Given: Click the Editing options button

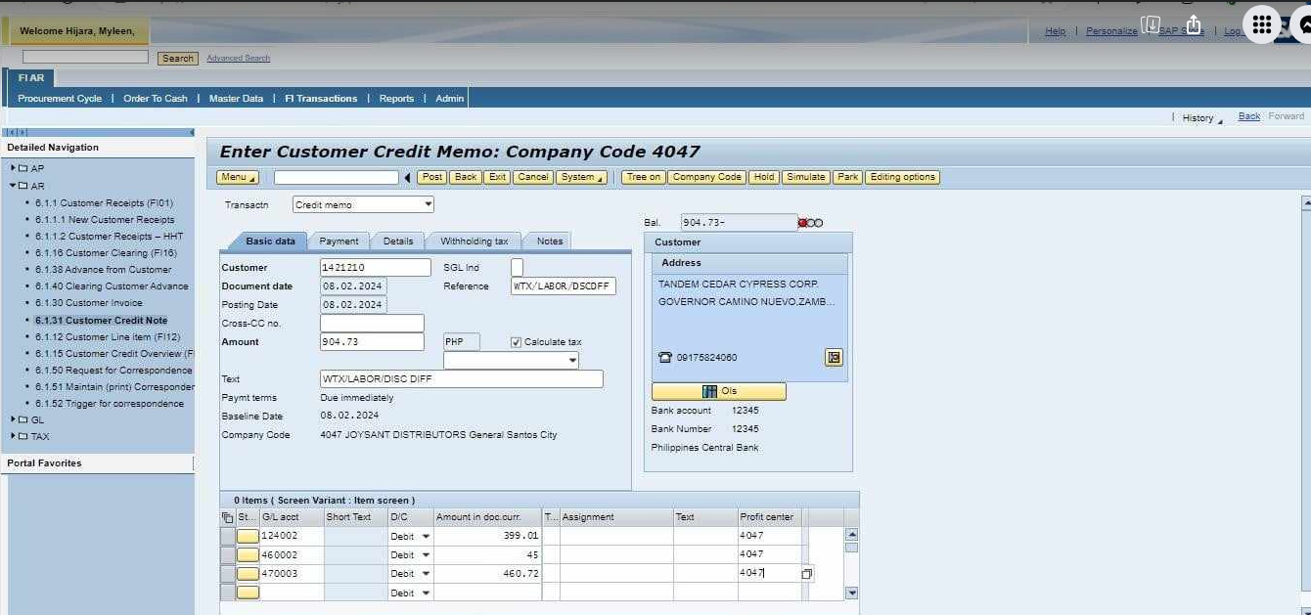Looking at the screenshot, I should (x=903, y=177).
